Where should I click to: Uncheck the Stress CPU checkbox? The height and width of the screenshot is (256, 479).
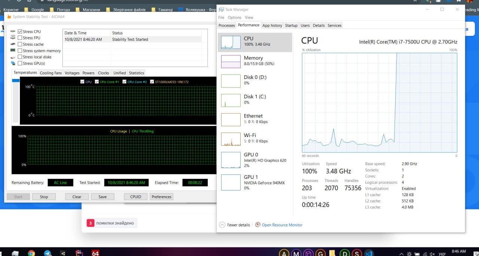tap(20, 31)
